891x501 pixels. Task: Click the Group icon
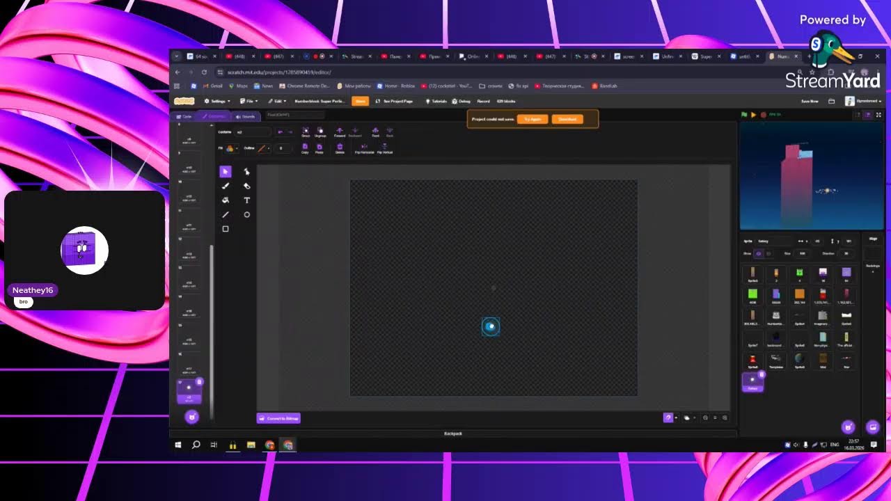tap(306, 132)
